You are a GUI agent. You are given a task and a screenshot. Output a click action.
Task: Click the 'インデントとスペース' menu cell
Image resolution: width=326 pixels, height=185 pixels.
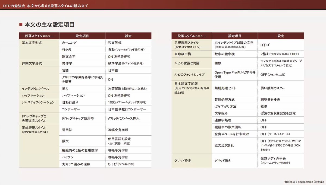35,89
